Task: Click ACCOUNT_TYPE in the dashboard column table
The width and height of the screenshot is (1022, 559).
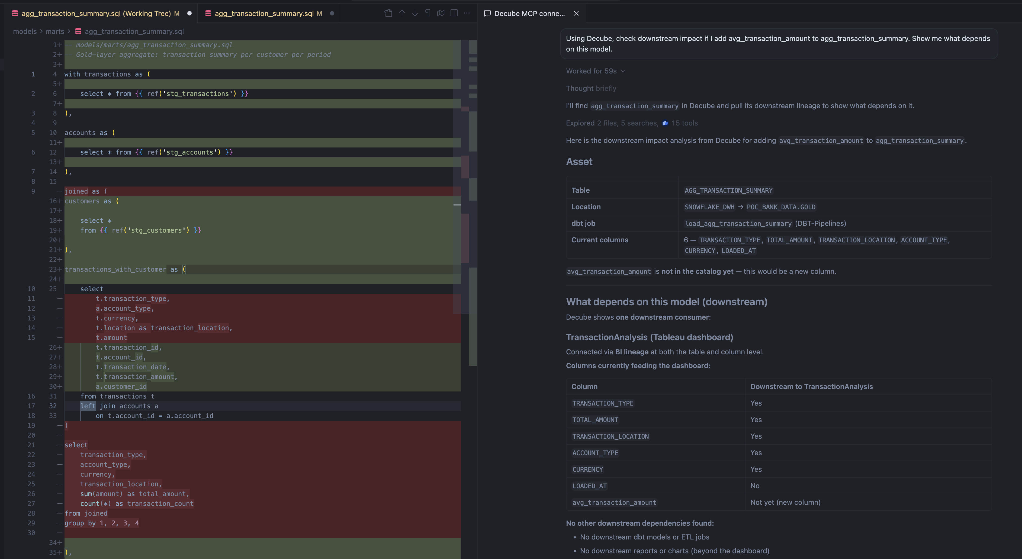Action: (595, 453)
